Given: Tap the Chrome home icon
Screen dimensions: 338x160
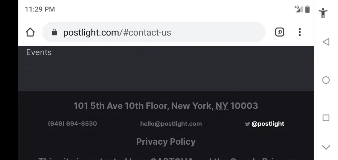Looking at the screenshot, I should (30, 33).
